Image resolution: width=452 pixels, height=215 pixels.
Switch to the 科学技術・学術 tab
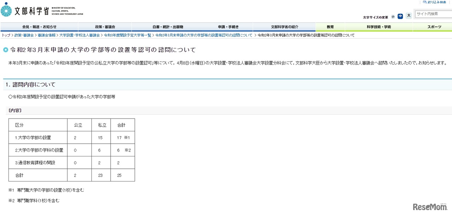click(x=379, y=26)
